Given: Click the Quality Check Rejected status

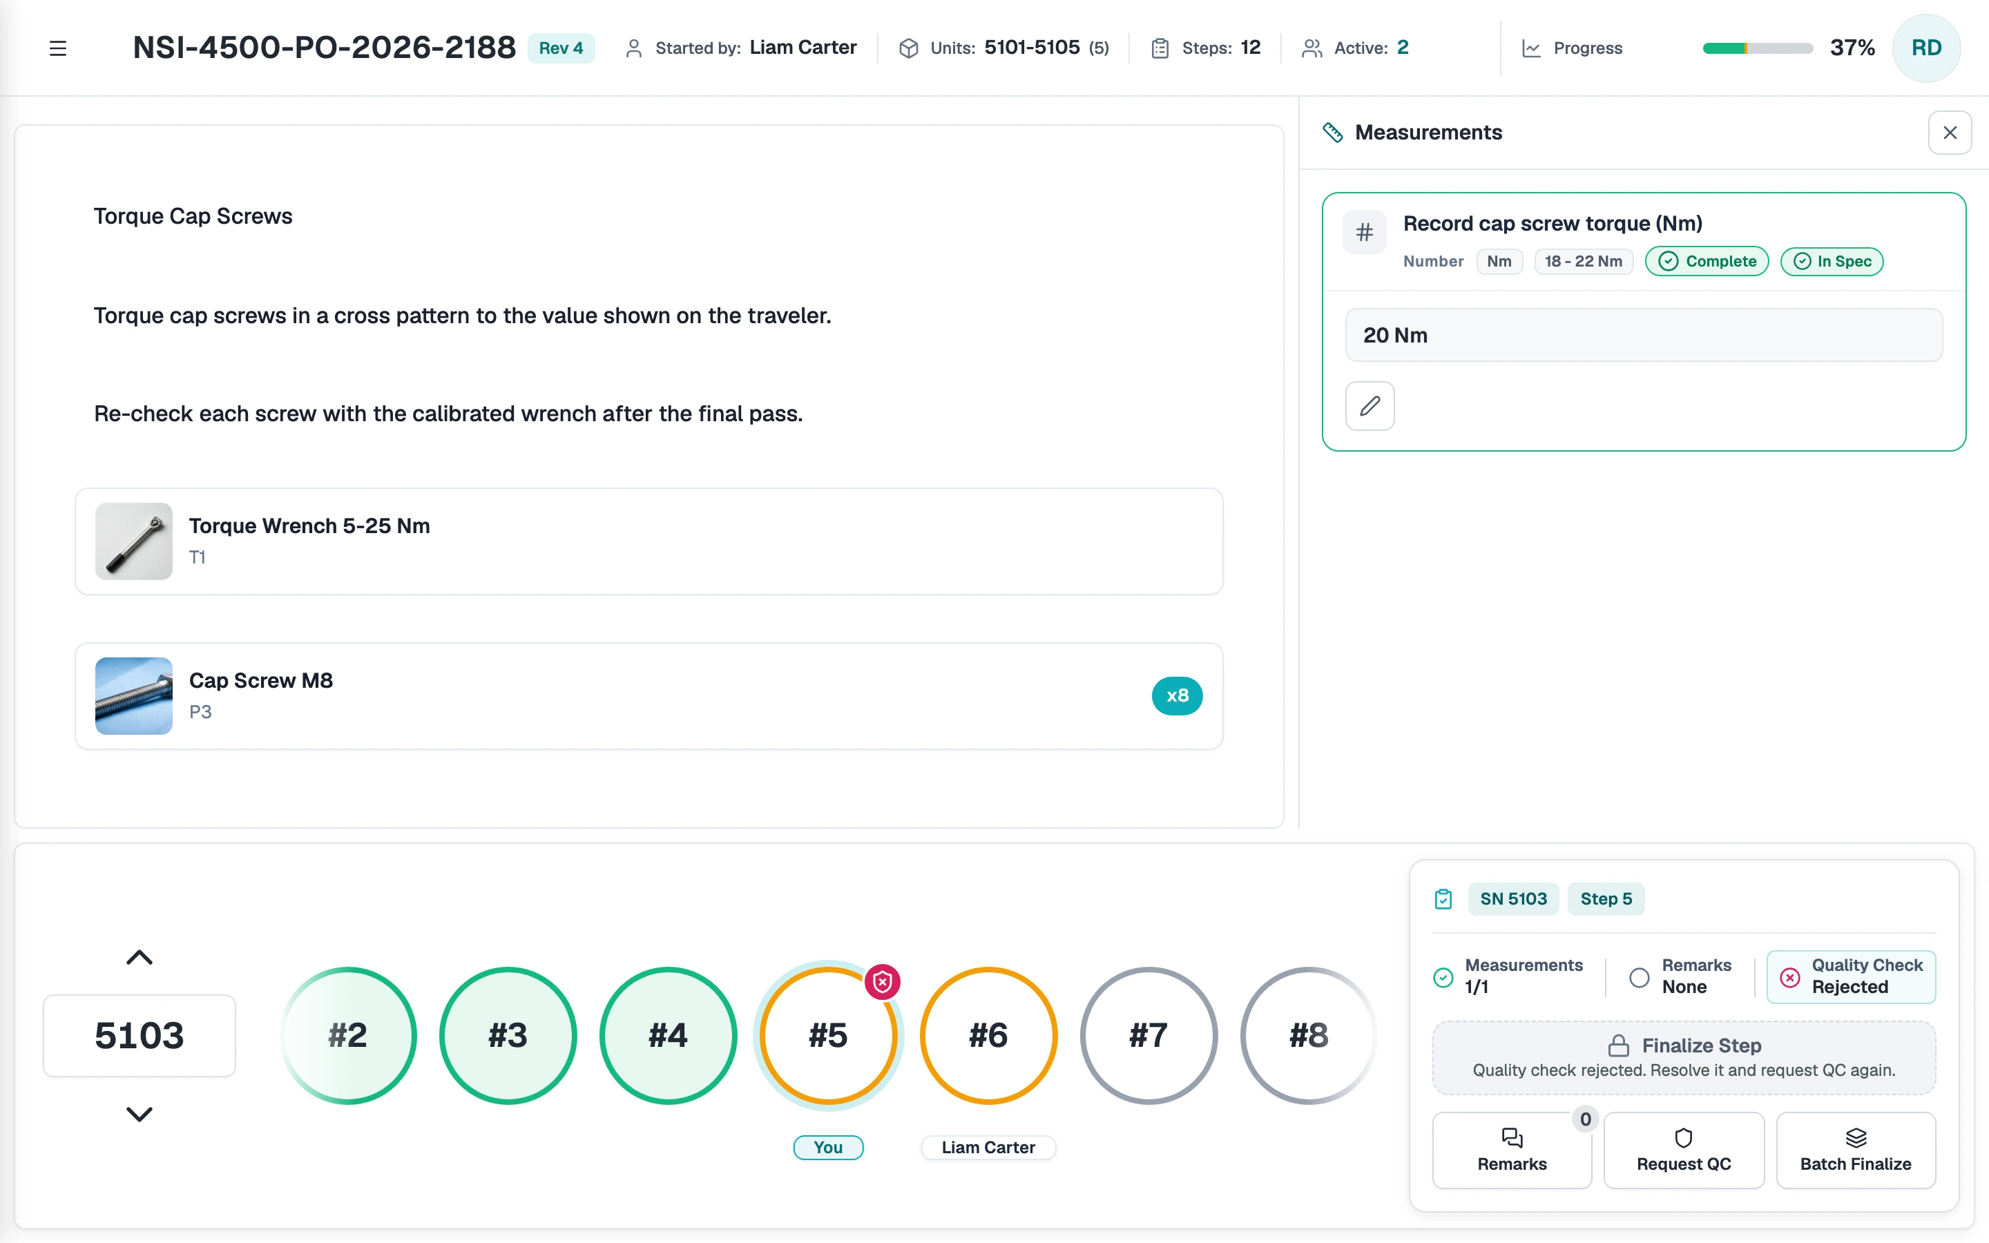Looking at the screenshot, I should [x=1851, y=976].
